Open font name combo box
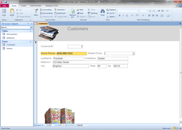Image resolution: width=182 pixels, height=130 pixels. (x=129, y=11)
